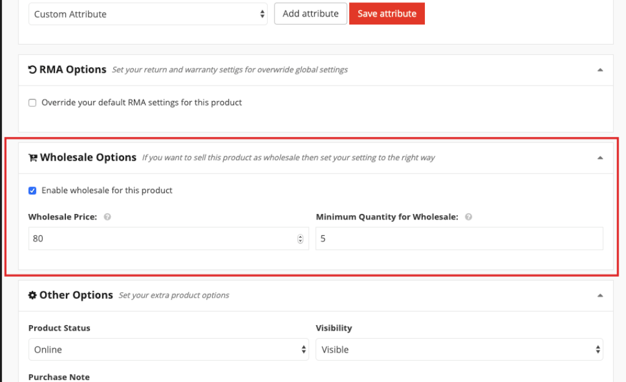The width and height of the screenshot is (626, 382).
Task: Open the Visibility dropdown
Action: click(x=458, y=350)
